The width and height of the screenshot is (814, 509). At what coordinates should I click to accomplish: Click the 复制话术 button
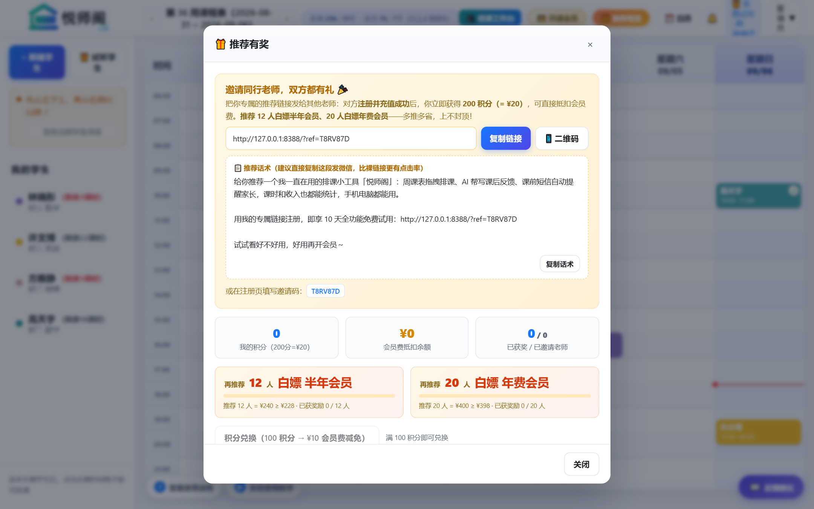[560, 264]
